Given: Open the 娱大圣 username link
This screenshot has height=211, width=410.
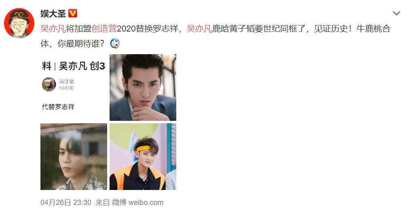Looking at the screenshot, I should [53, 13].
